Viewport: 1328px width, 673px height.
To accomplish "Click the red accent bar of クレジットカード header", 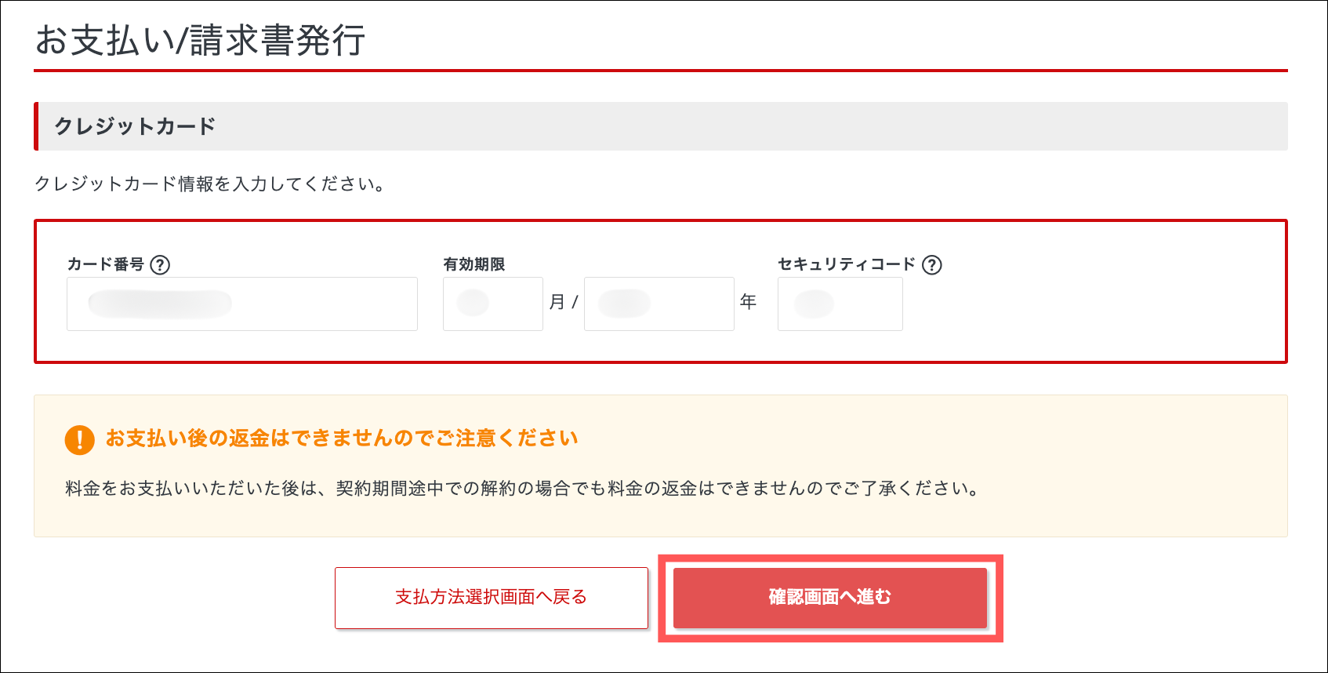I will pyautogui.click(x=36, y=126).
